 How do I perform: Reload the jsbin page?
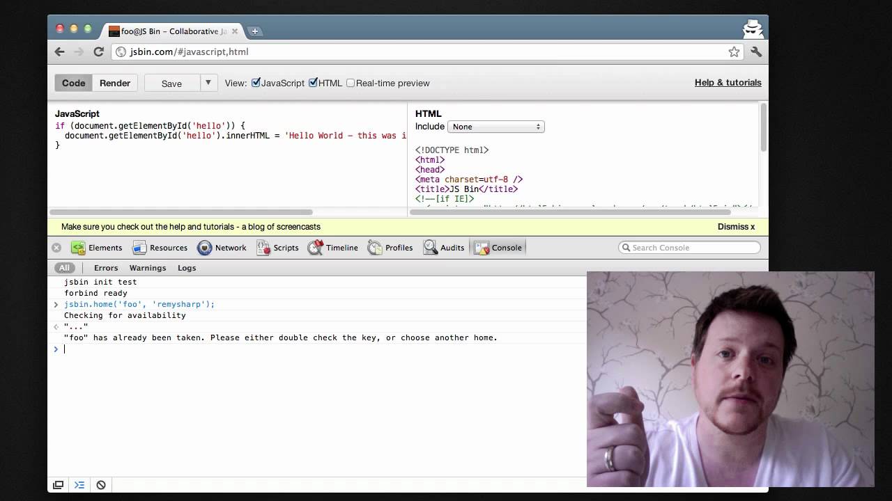99,51
